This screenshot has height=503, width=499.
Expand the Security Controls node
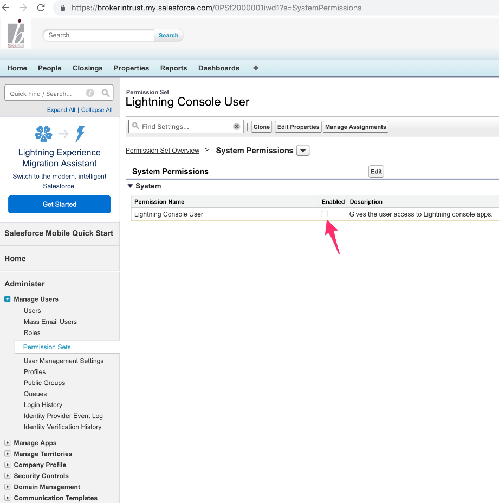pyautogui.click(x=7, y=476)
